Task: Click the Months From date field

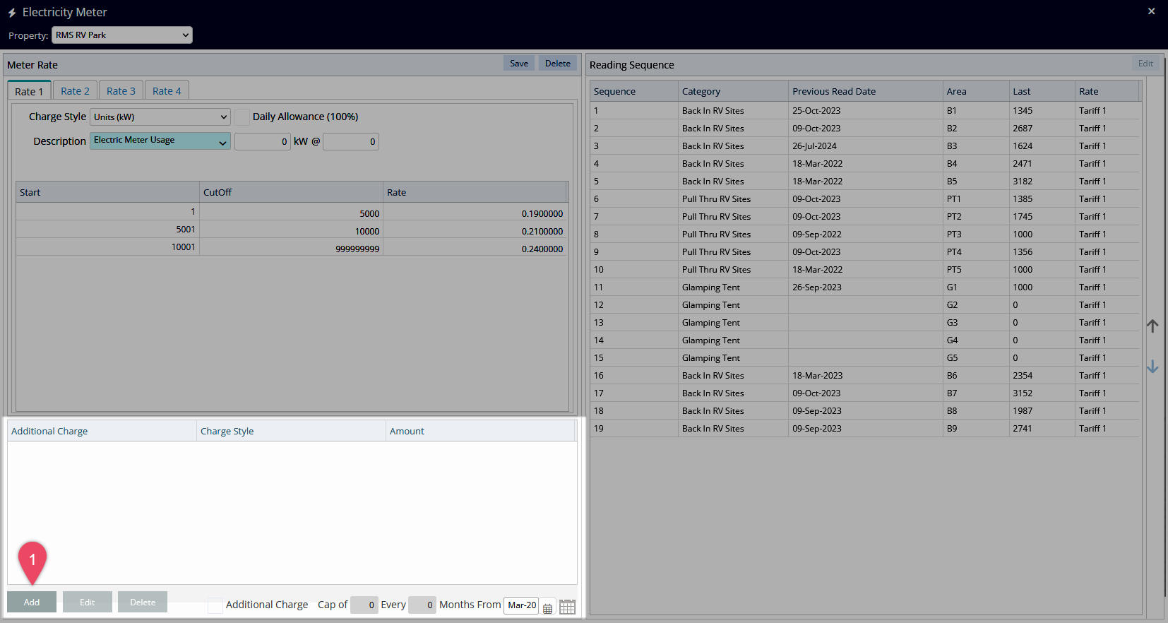Action: pyautogui.click(x=521, y=605)
